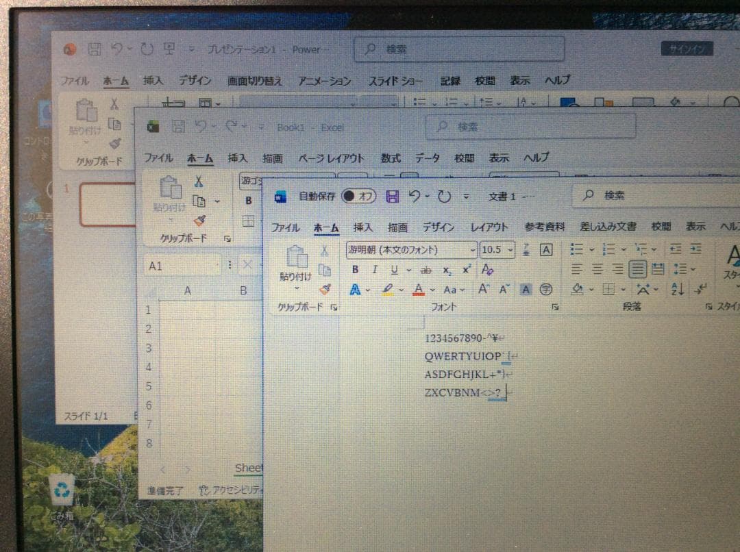This screenshot has width=740, height=552.
Task: Toggle justify alignment in Word
Action: pos(638,269)
